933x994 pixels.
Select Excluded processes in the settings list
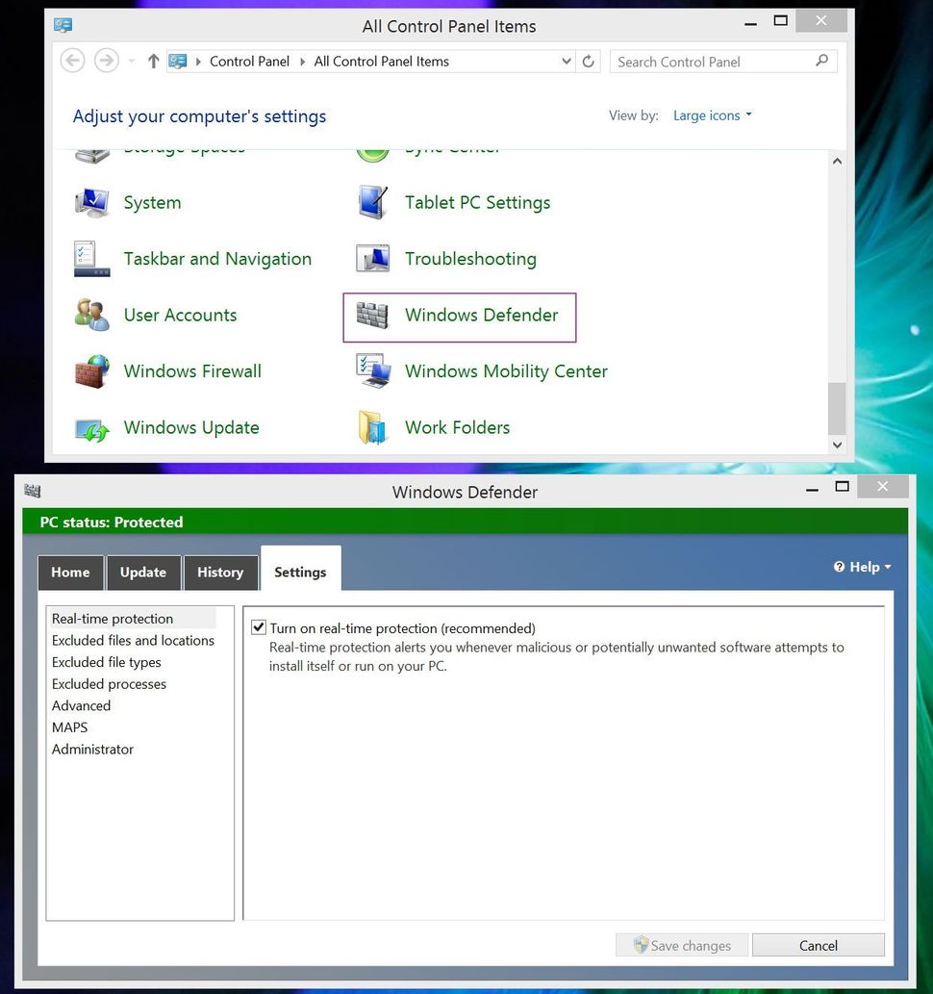click(109, 684)
